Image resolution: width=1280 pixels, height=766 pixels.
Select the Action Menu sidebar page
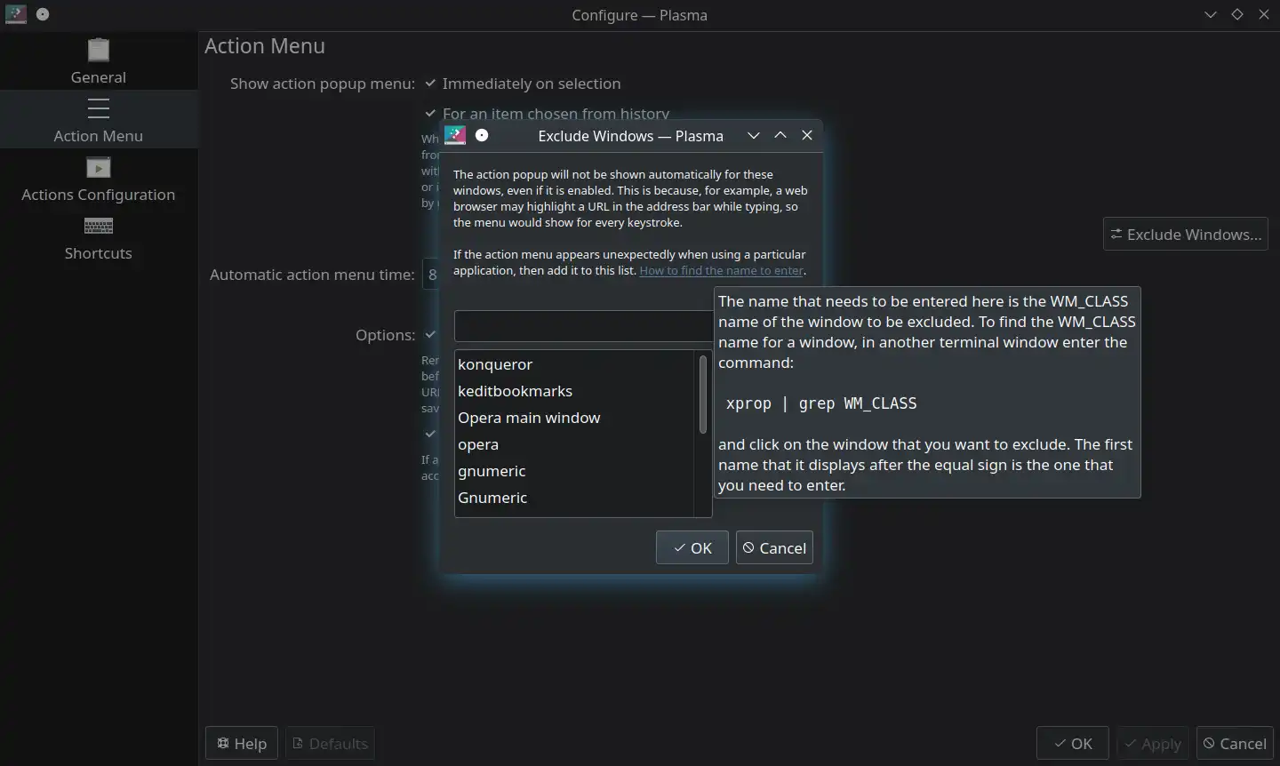click(x=98, y=119)
